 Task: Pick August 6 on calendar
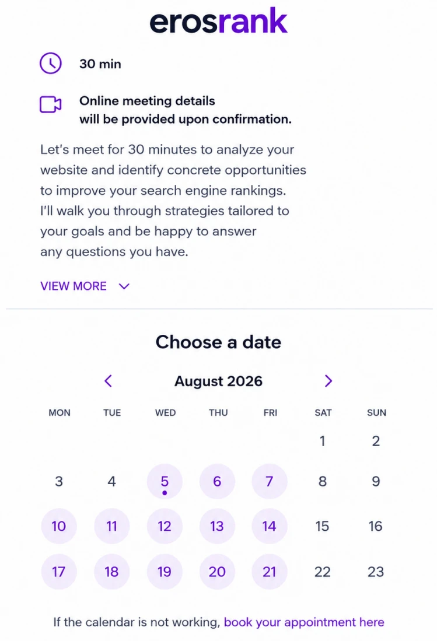click(217, 481)
